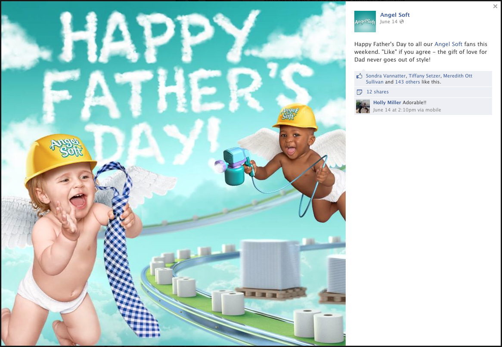Open the Angel Soft page name heading
The width and height of the screenshot is (502, 347).
[x=395, y=15]
